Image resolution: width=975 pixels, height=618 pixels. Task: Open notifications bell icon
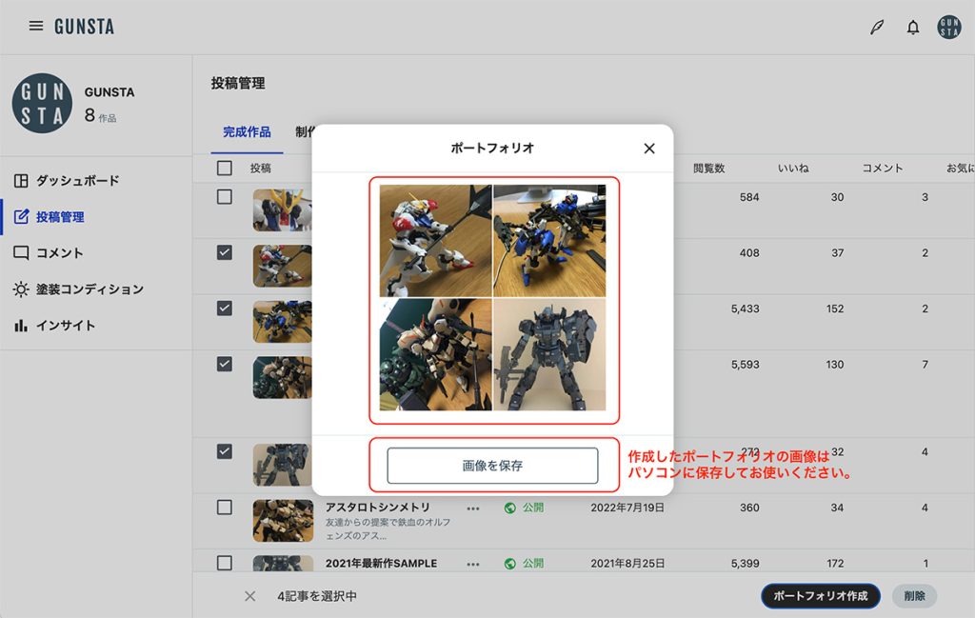click(913, 27)
